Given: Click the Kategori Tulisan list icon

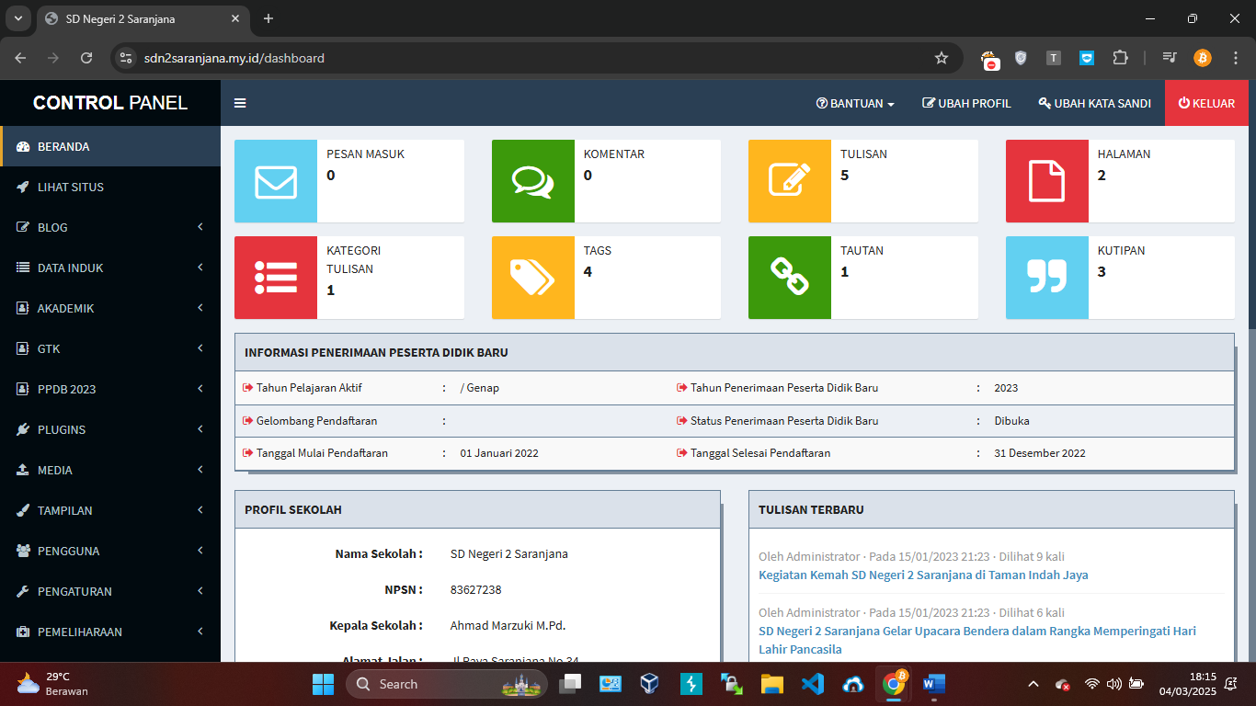Looking at the screenshot, I should click(x=276, y=278).
